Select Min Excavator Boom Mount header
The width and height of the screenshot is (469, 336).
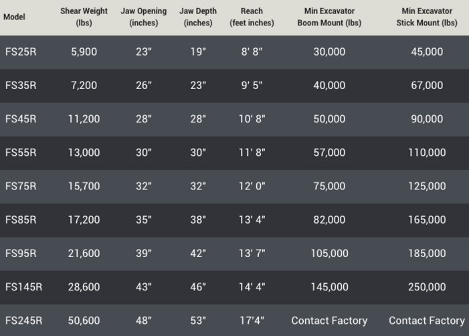pyautogui.click(x=329, y=17)
